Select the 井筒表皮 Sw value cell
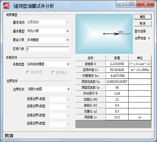The height and width of the screenshot is (142, 157). click(117, 76)
